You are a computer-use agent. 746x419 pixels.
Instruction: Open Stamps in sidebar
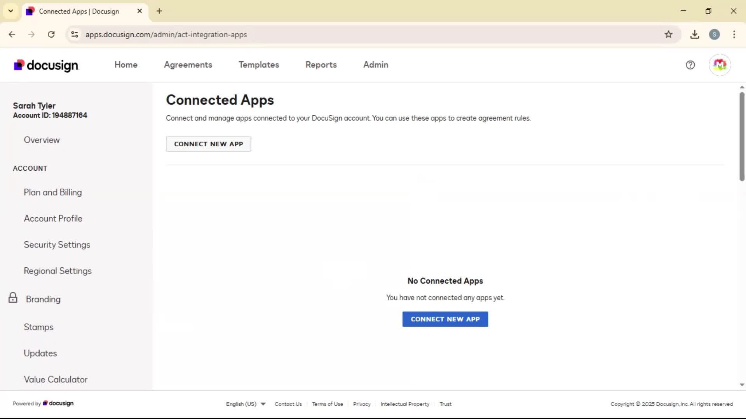(x=38, y=327)
